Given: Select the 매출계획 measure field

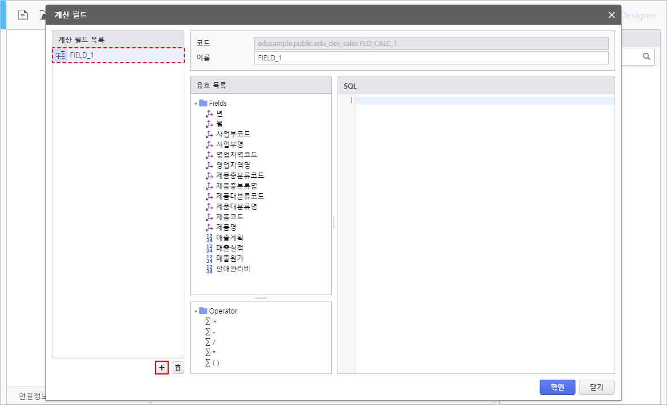Looking at the screenshot, I should click(230, 238).
